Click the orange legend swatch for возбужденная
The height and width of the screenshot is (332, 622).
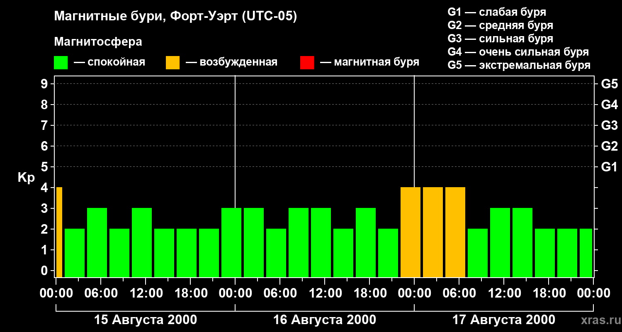(x=173, y=63)
